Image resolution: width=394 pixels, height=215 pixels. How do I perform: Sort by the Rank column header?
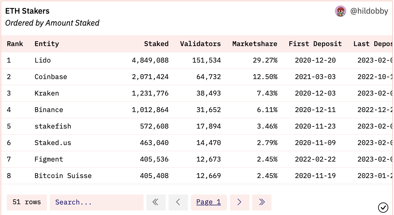tap(15, 44)
